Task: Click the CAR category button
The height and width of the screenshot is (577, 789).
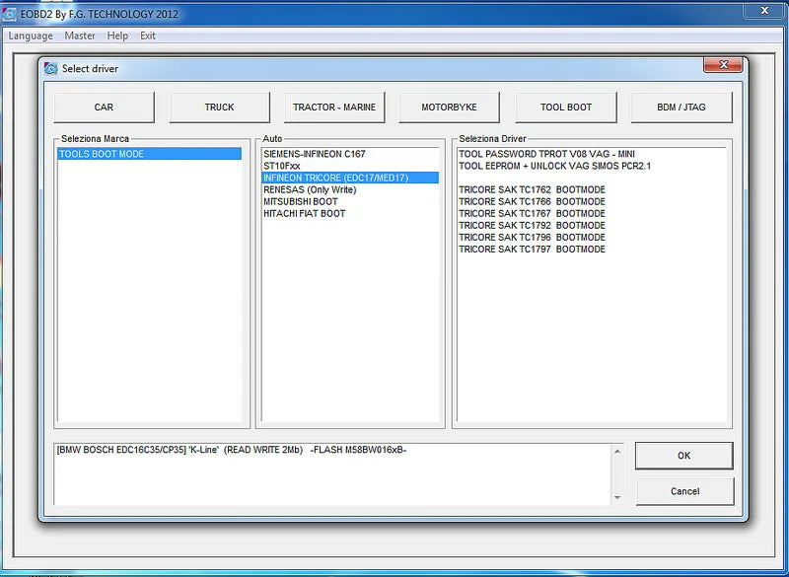Action: (x=104, y=108)
